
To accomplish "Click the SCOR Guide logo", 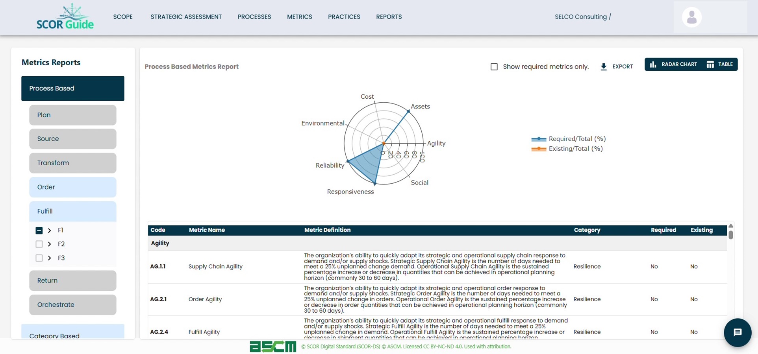I will (x=65, y=17).
